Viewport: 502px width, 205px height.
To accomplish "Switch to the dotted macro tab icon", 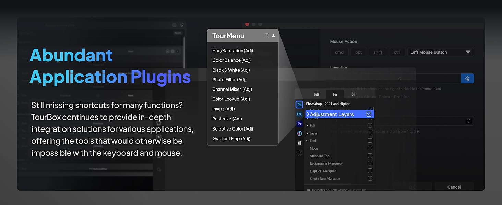I will coord(353,94).
